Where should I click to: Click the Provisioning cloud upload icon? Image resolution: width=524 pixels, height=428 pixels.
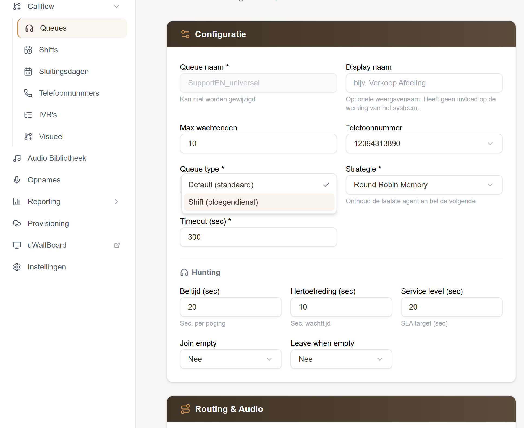tap(17, 224)
